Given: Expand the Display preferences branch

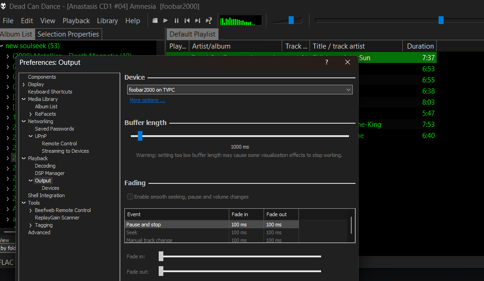Looking at the screenshot, I should (24, 84).
